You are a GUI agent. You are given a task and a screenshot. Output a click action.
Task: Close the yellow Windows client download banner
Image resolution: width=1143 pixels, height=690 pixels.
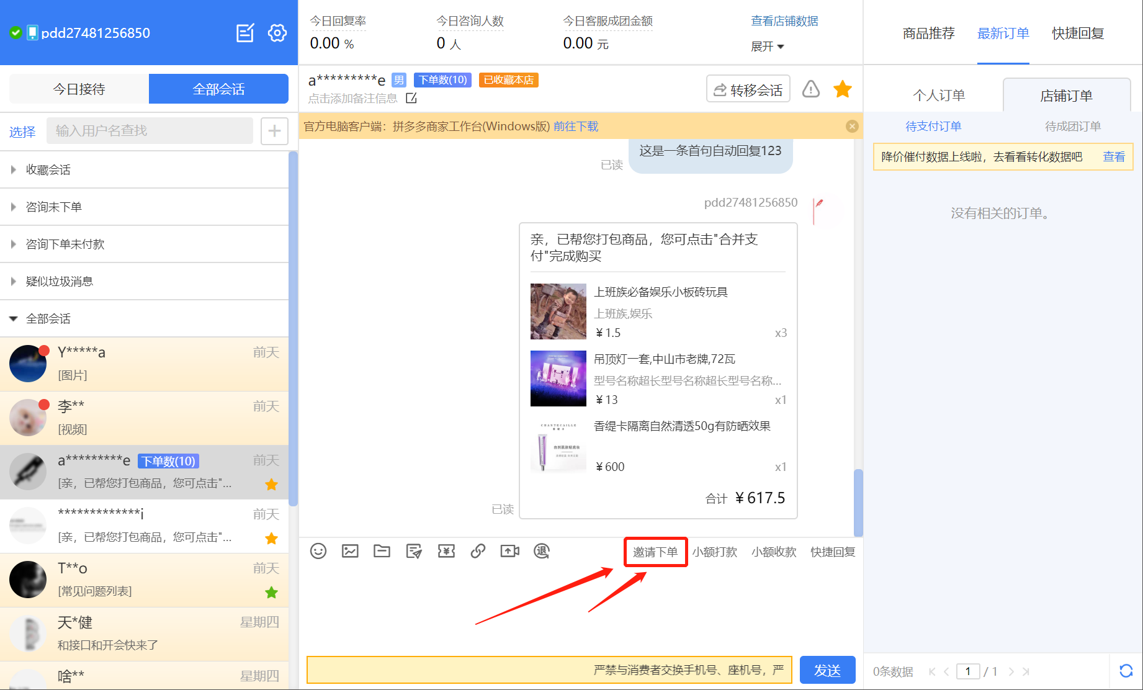point(852,127)
